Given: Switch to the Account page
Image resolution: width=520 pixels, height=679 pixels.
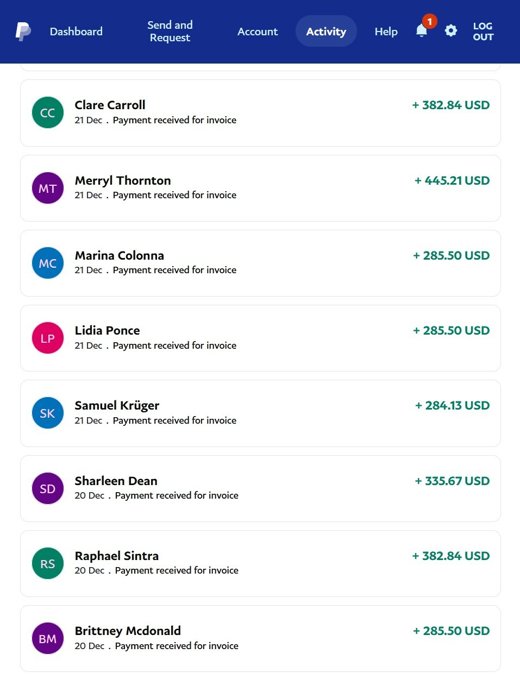Looking at the screenshot, I should 258,32.
